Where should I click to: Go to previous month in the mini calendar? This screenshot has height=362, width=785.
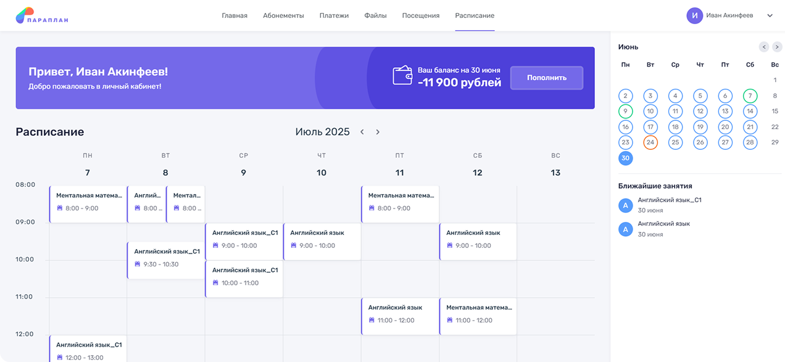(764, 47)
